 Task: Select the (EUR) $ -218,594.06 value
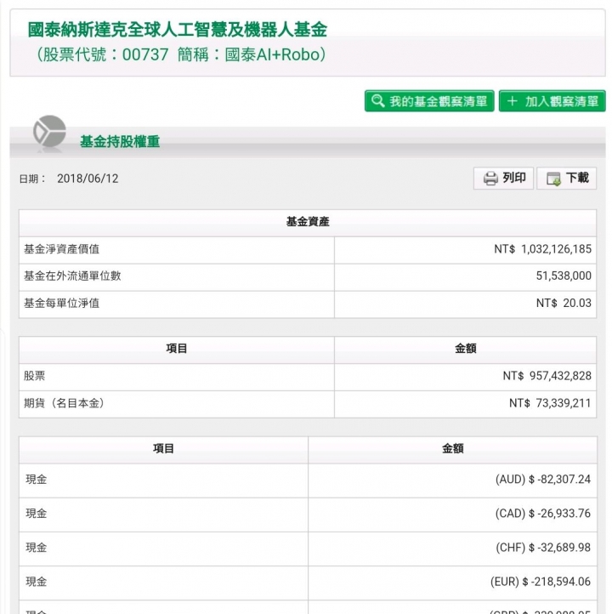[541, 582]
